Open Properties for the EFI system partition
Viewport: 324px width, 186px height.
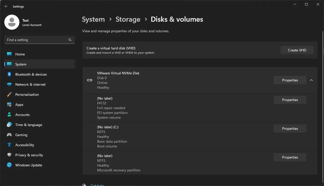click(x=290, y=100)
